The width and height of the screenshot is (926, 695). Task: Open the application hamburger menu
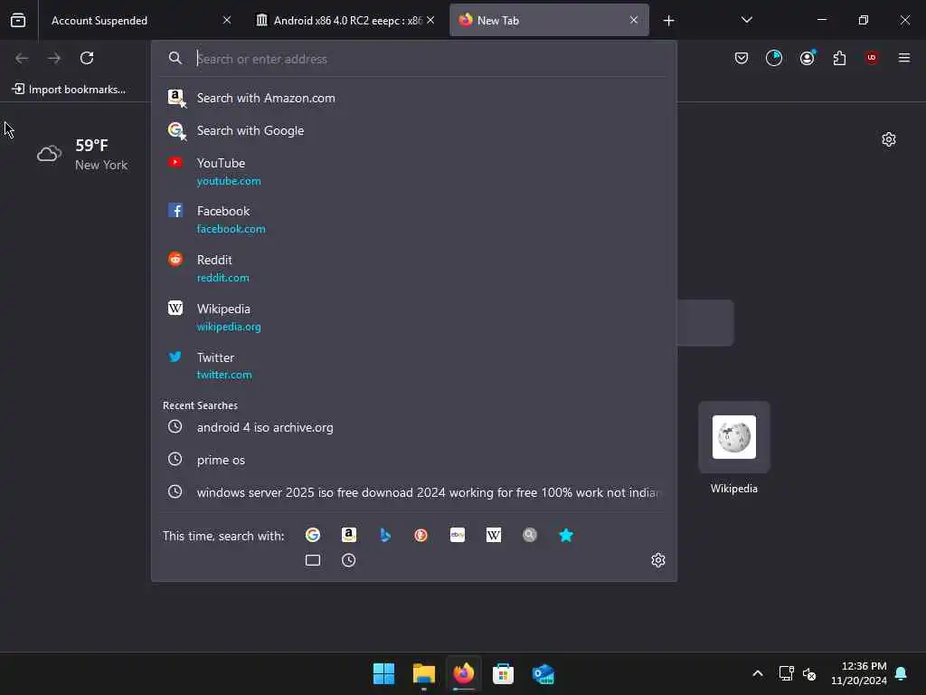coord(904,58)
